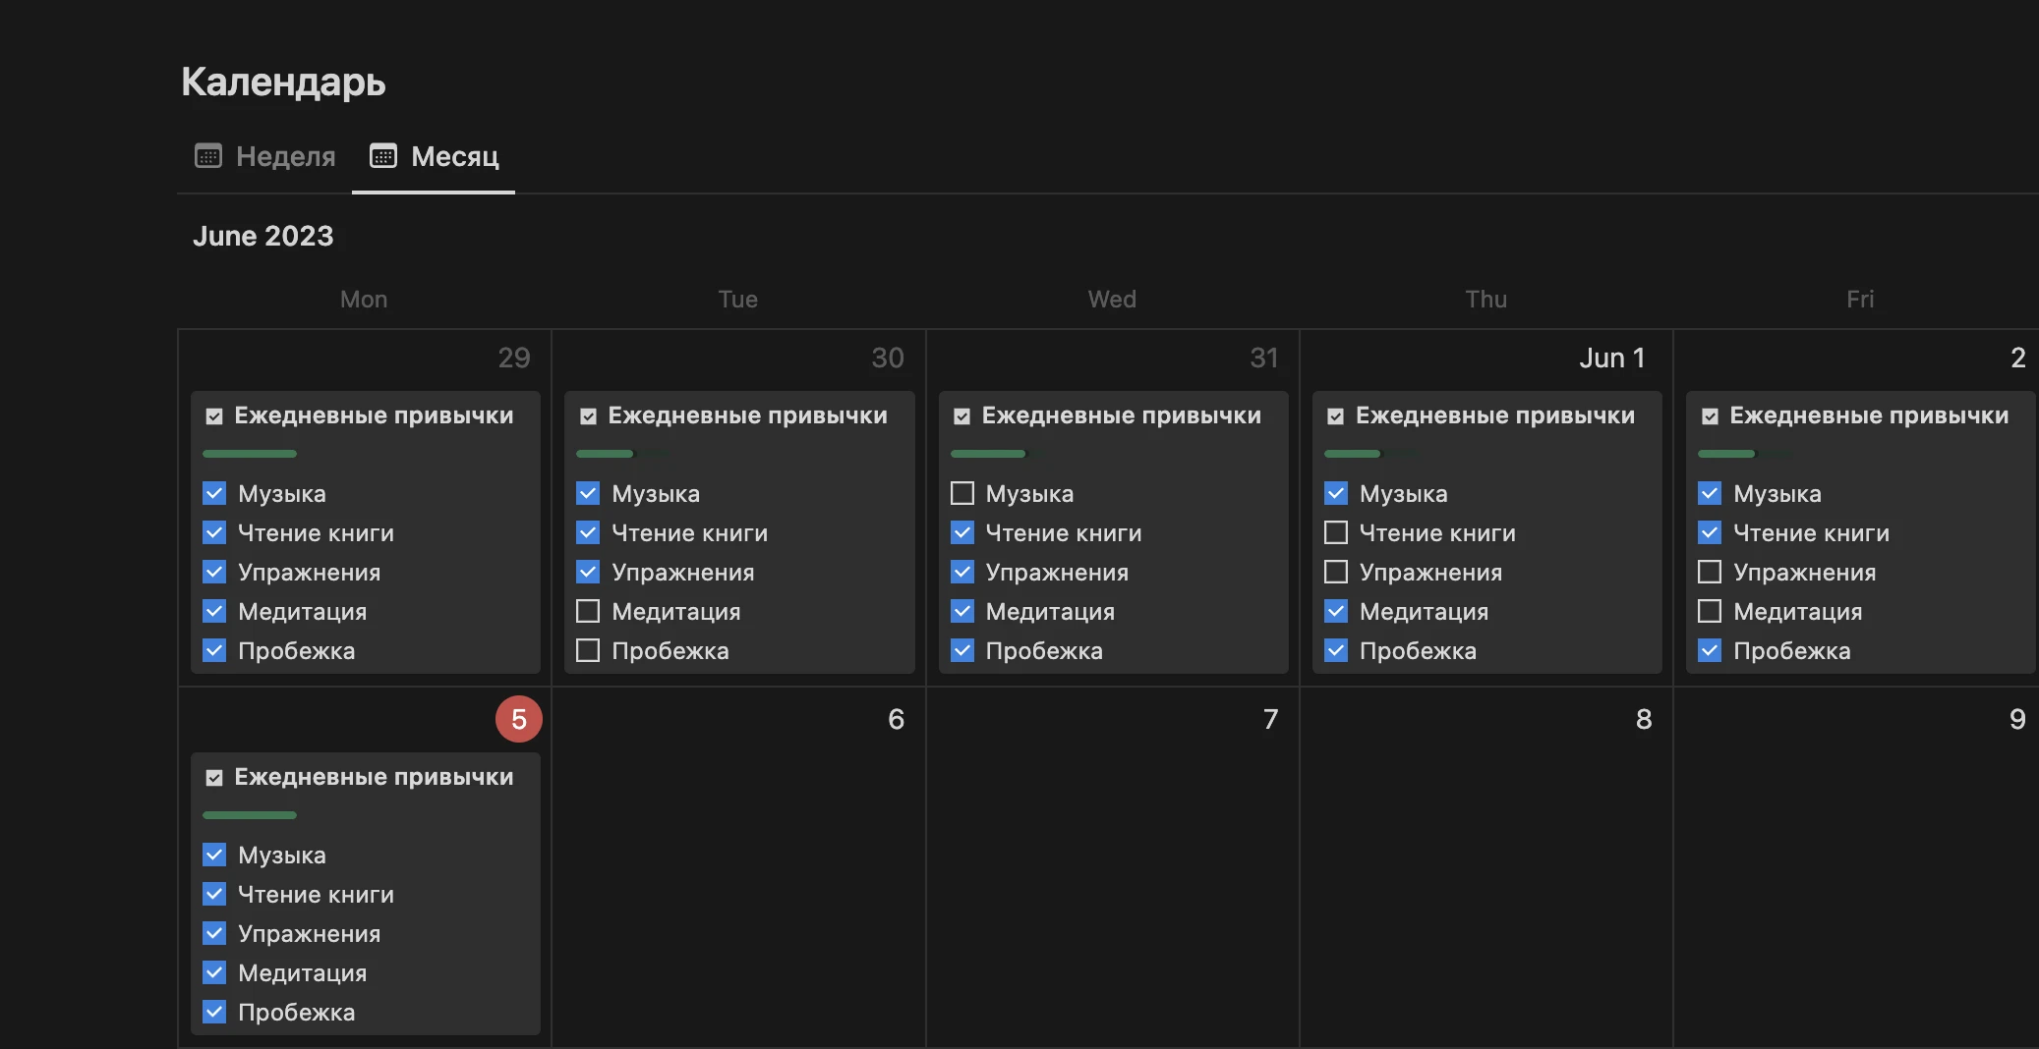Uncheck Музыка on Jun 1
The width and height of the screenshot is (2039, 1049).
1336,493
